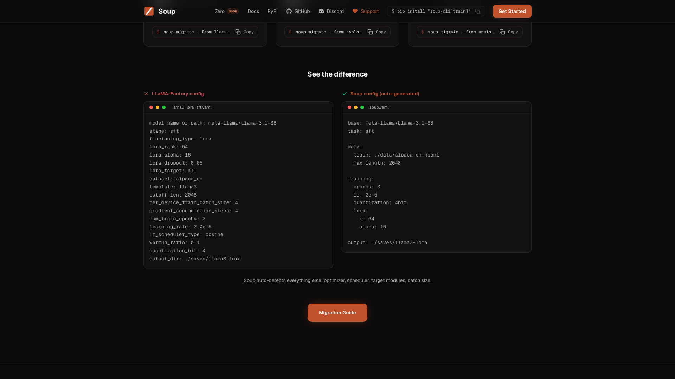Click the lora_dropout: 0.05 line
The height and width of the screenshot is (379, 675).
176,163
